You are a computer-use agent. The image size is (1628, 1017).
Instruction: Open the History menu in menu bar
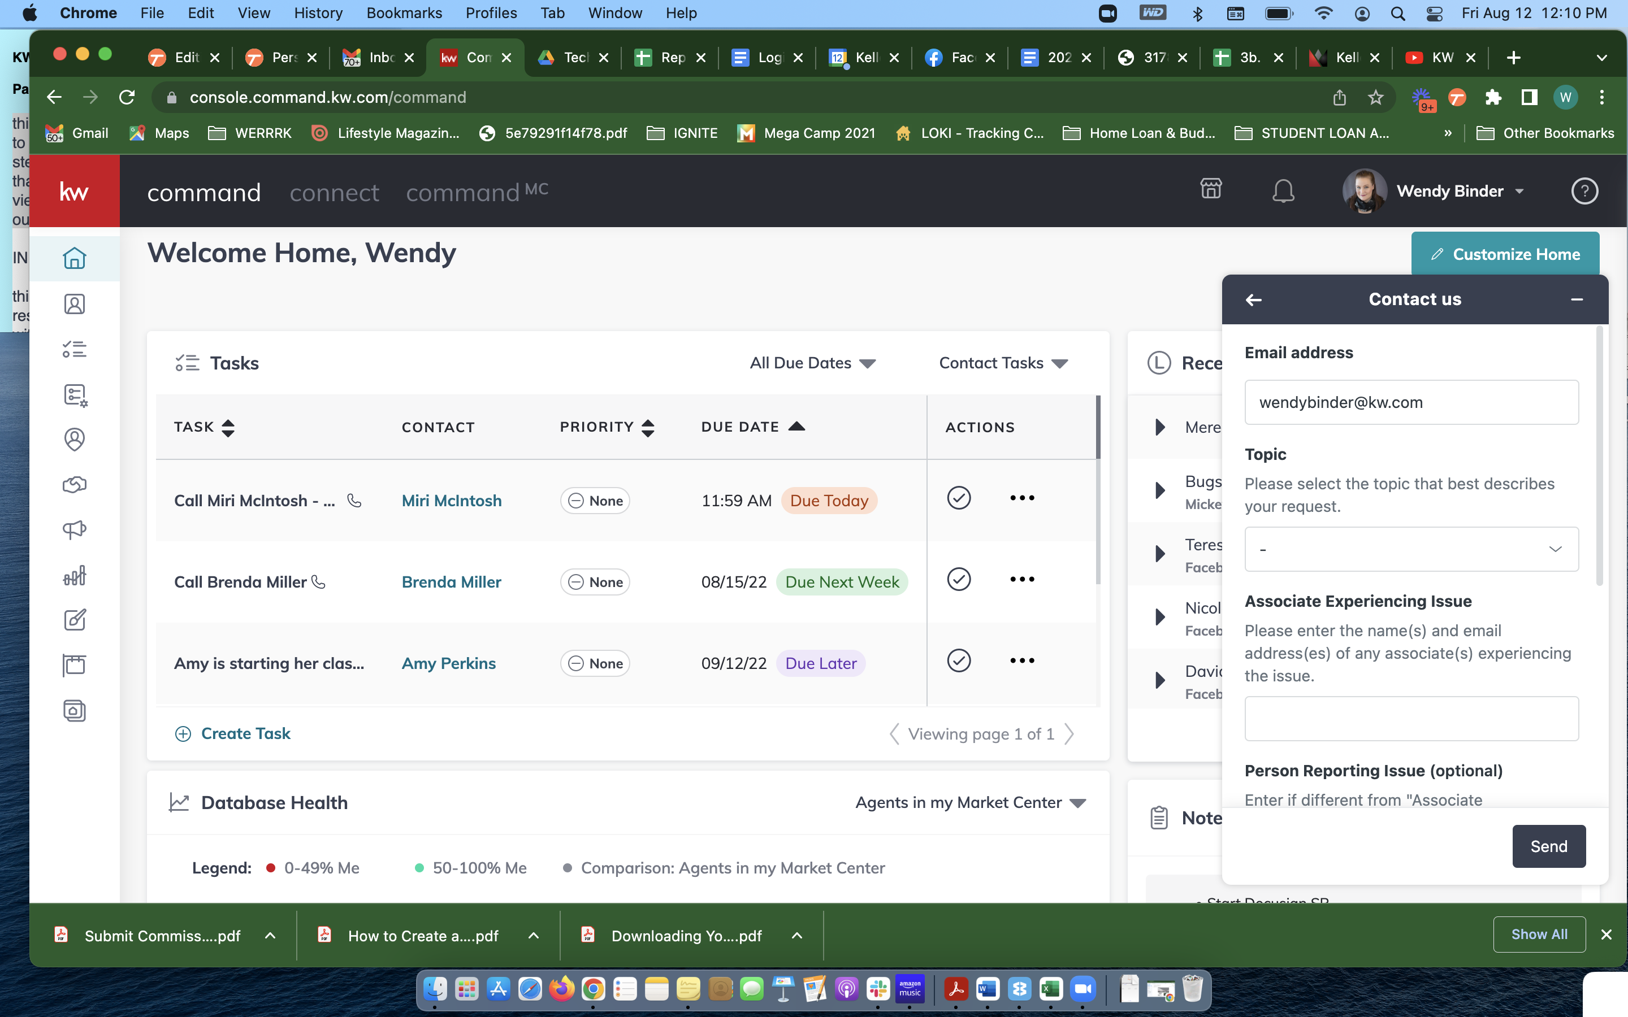click(318, 13)
